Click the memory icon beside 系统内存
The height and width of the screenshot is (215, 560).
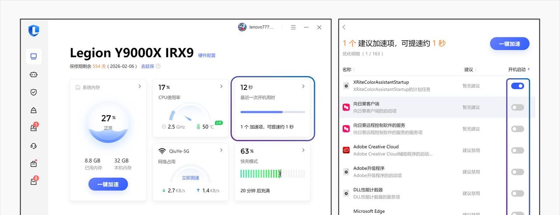(78, 87)
